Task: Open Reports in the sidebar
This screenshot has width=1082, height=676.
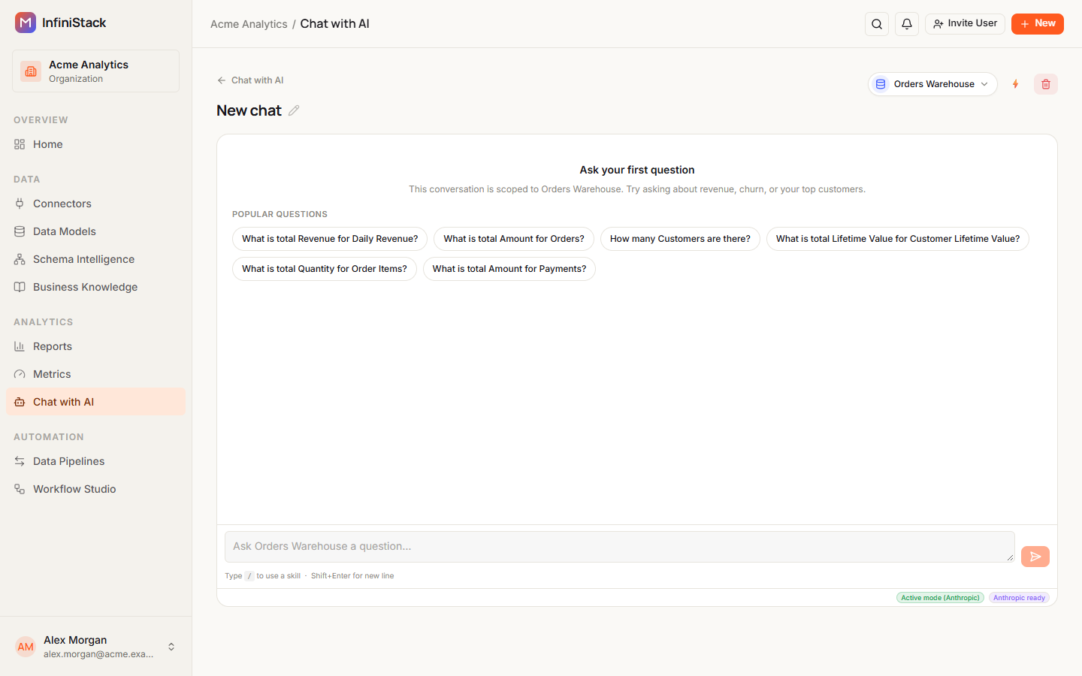Action: (95, 346)
